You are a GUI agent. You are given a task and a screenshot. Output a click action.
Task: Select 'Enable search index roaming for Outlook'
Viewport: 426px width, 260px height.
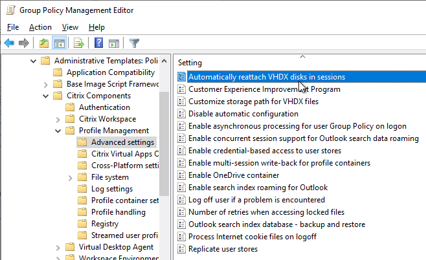258,188
